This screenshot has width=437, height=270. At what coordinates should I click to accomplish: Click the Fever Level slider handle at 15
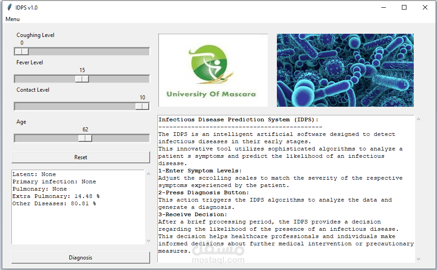(x=81, y=78)
